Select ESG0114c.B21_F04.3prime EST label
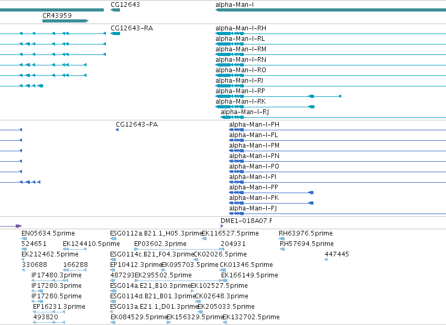 click(152, 254)
